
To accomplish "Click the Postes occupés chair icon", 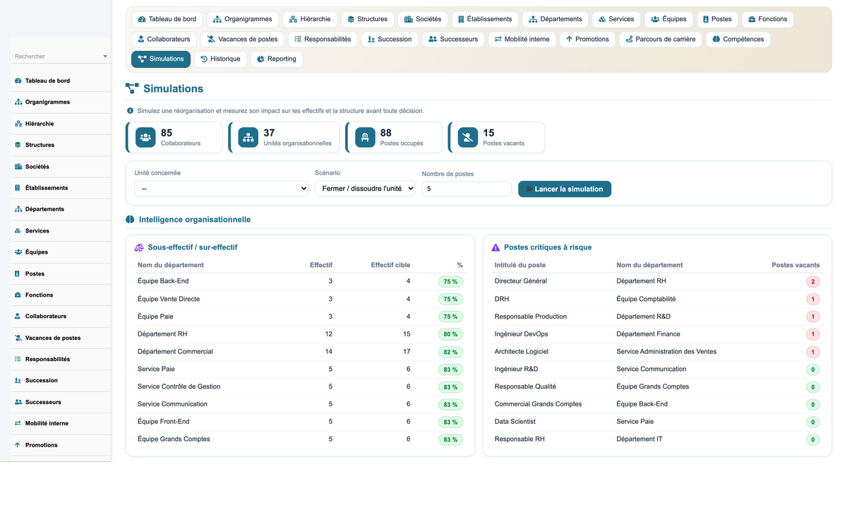I will click(365, 138).
